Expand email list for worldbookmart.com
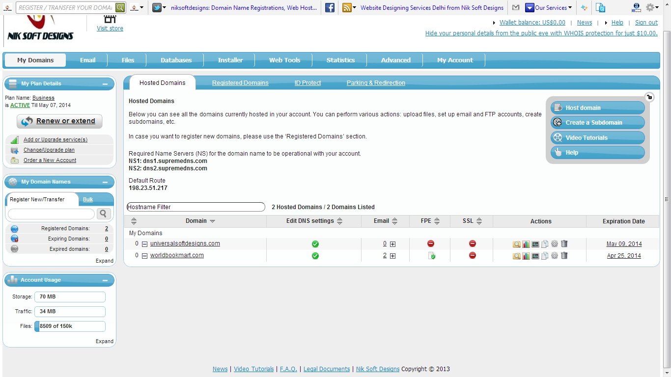Image resolution: width=671 pixels, height=377 pixels. (392, 256)
